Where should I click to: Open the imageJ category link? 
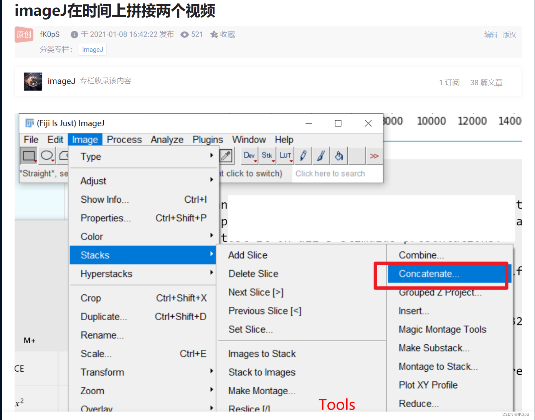click(x=92, y=50)
